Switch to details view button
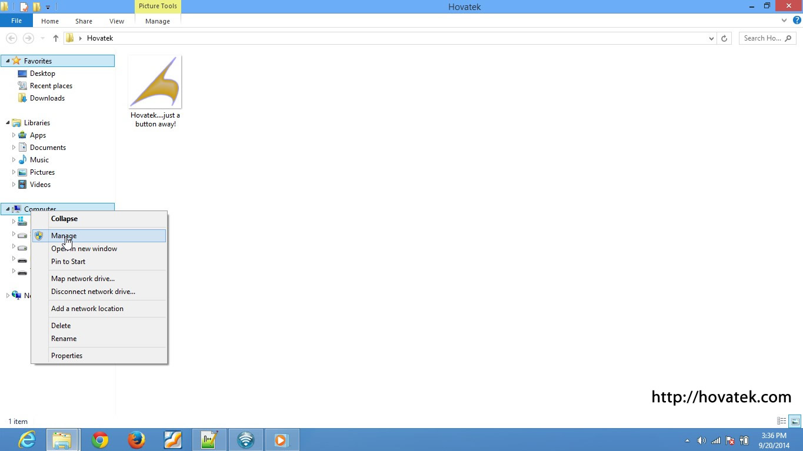This screenshot has width=803, height=451. pyautogui.click(x=782, y=421)
